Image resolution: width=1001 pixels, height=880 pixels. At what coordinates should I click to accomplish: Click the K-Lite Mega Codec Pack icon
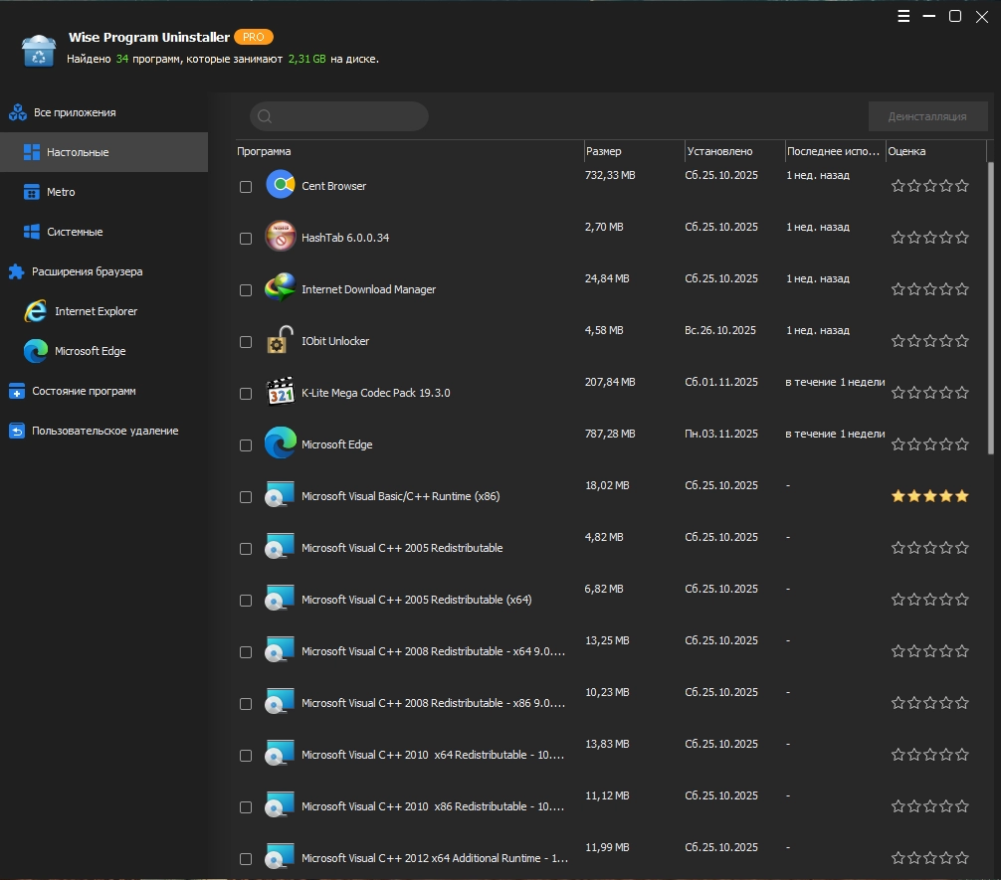[281, 392]
